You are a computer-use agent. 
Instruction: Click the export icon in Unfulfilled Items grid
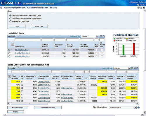pos(101,36)
